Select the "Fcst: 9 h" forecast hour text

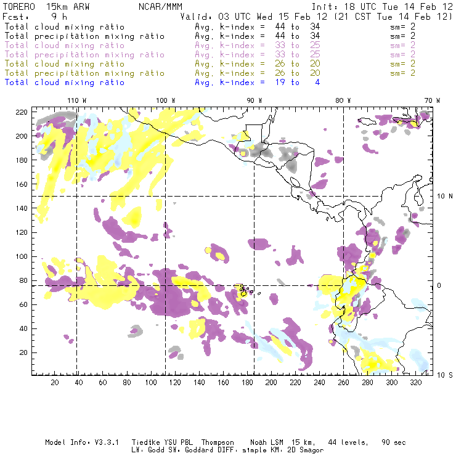coord(35,17)
